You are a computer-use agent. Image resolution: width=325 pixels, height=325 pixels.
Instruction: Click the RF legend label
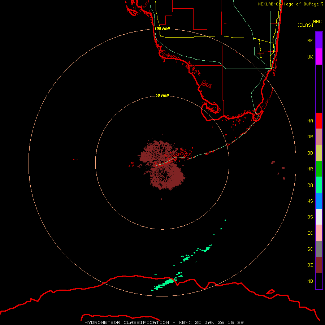click(x=310, y=40)
